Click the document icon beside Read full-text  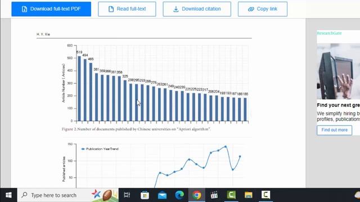(111, 9)
